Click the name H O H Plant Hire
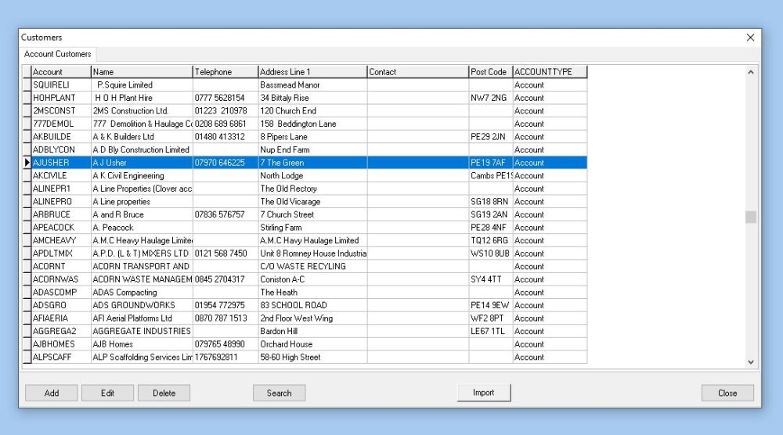783x435 pixels. pos(124,98)
